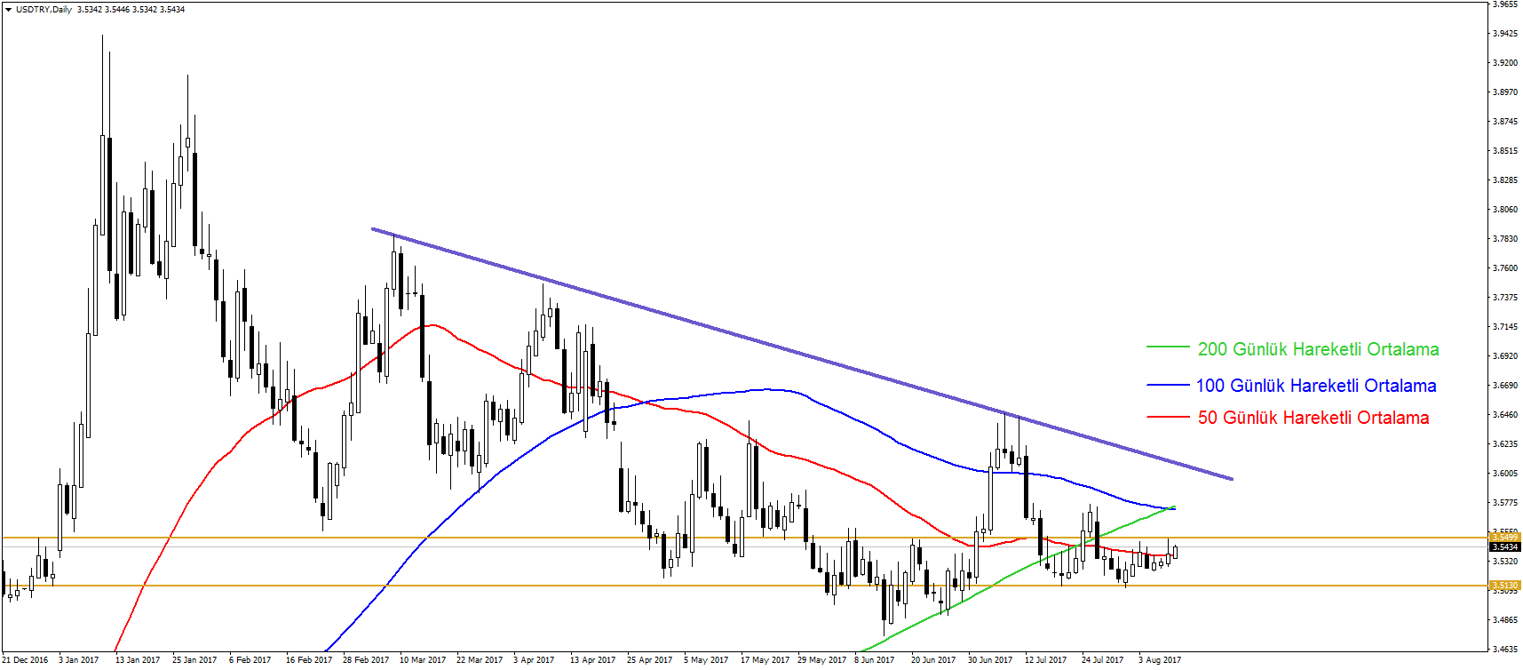The width and height of the screenshot is (1523, 670).
Task: Click the 12 Jul 2017 date label
Action: click(1045, 660)
